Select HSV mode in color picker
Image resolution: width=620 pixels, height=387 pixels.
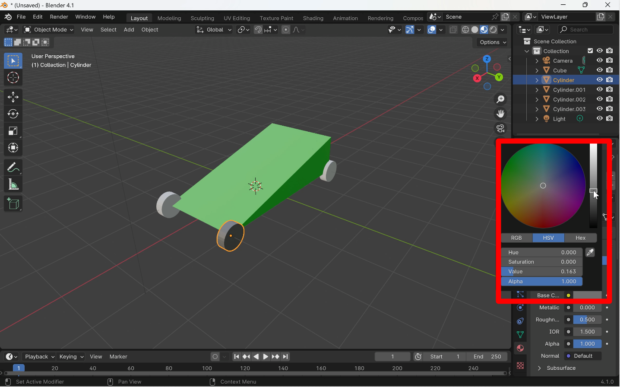pos(548,238)
